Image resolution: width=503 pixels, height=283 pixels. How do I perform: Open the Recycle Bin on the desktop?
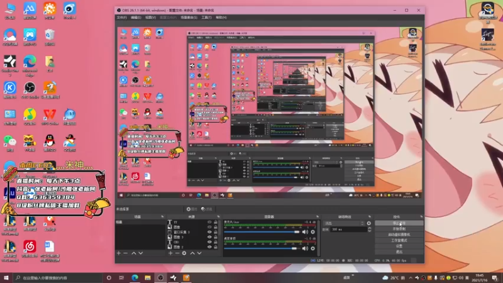(x=50, y=37)
